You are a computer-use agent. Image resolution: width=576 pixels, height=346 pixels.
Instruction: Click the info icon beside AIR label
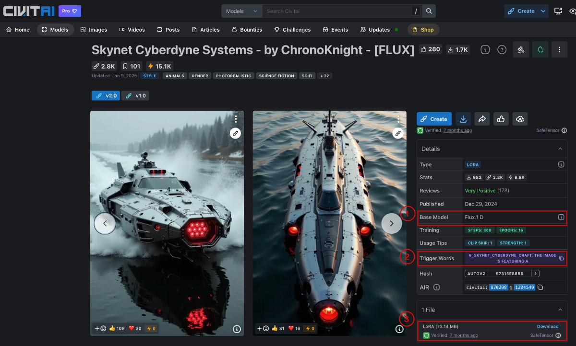pos(436,288)
